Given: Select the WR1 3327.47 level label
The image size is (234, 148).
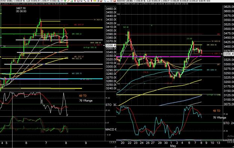Looking at the screenshot, I should (x=79, y=57).
